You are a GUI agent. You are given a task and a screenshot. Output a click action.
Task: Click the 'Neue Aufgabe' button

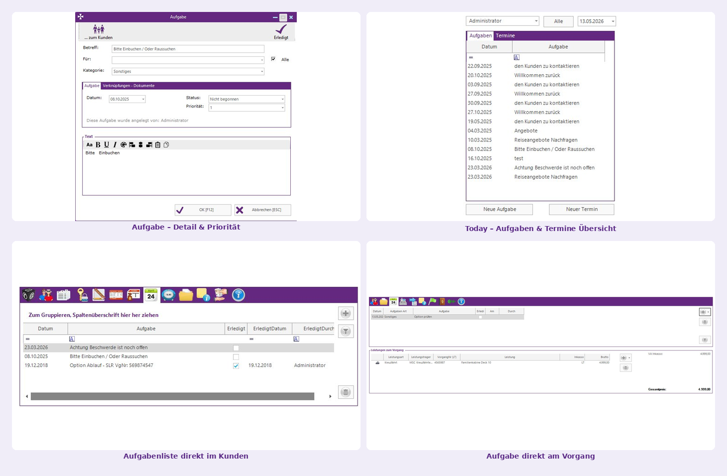click(x=499, y=209)
